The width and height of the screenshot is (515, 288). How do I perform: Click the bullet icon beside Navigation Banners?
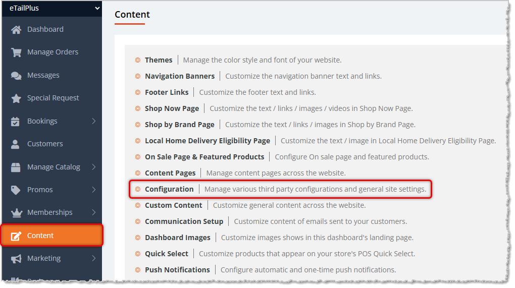[138, 76]
